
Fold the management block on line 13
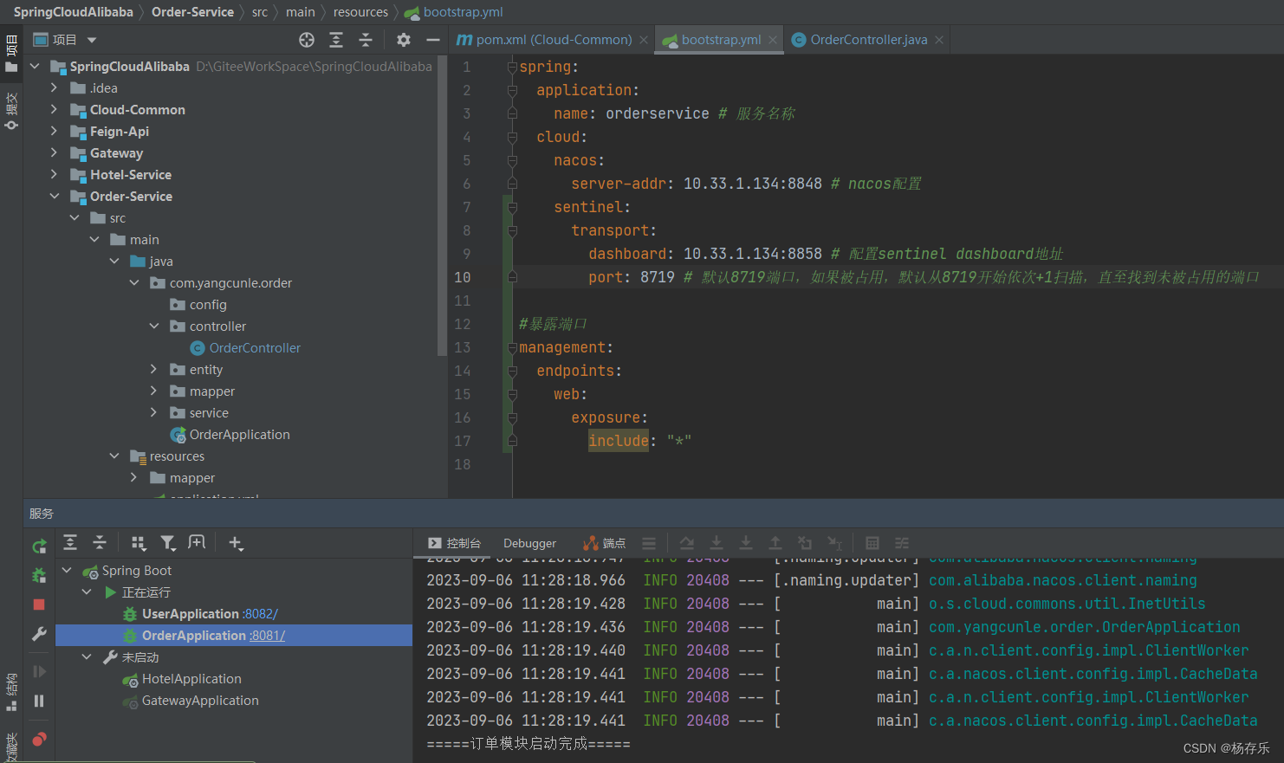pyautogui.click(x=512, y=347)
